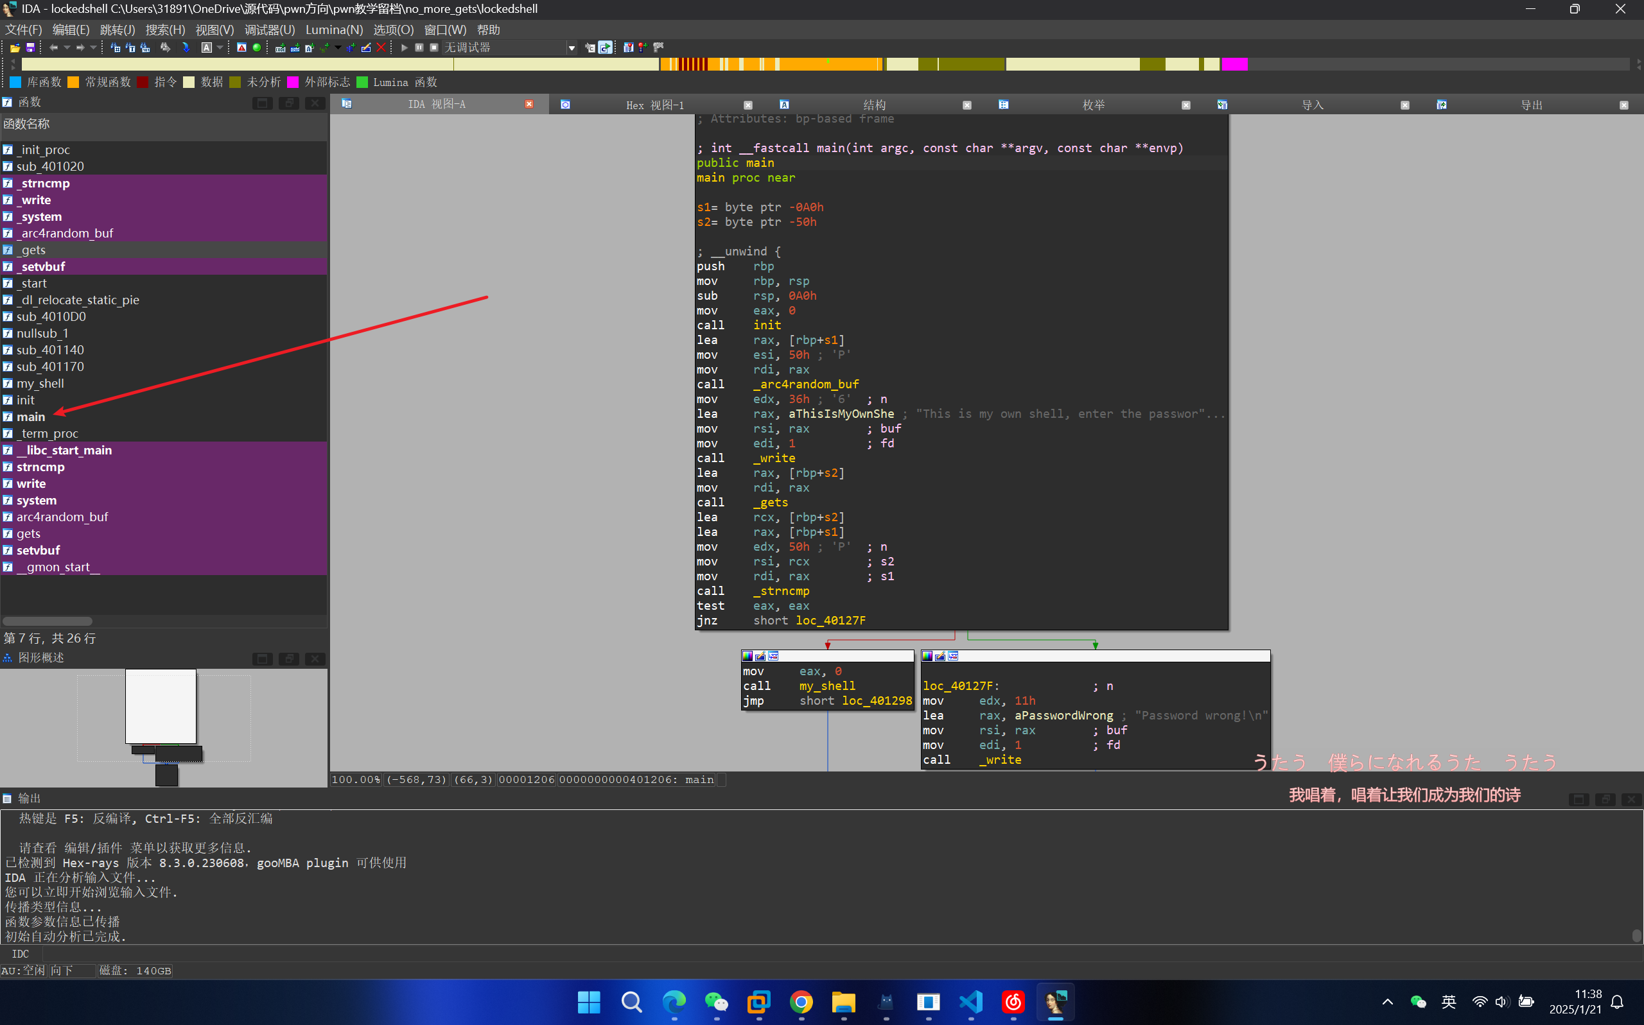Click the red X delete icon
This screenshot has width=1644, height=1025.
pos(381,47)
